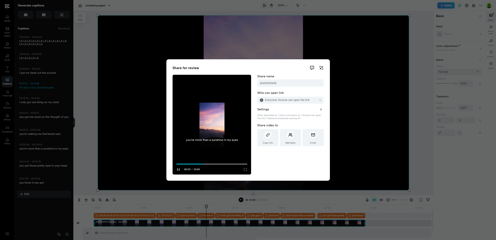496x240 pixels.
Task: Click the Scale slider
Action: (x=446, y=108)
